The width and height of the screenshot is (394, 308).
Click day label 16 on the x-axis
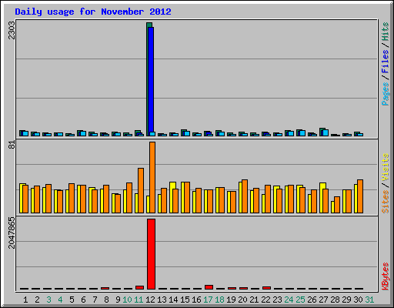tap(196, 300)
